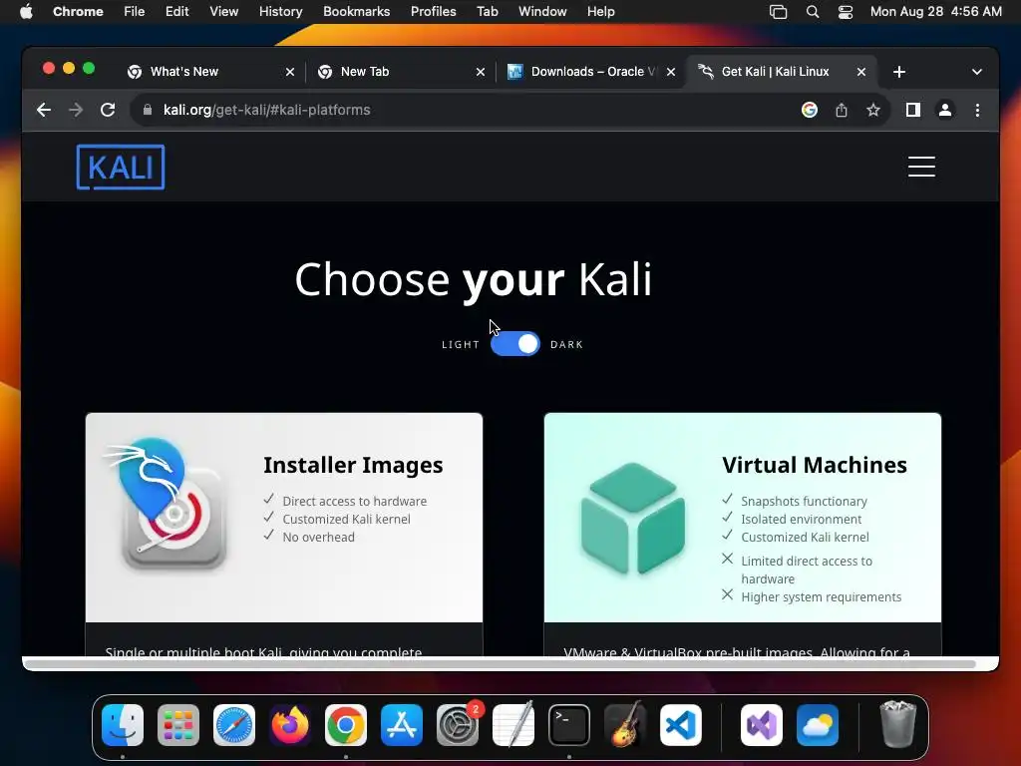The width and height of the screenshot is (1021, 766).
Task: Open a new tab with plus button
Action: (x=899, y=72)
